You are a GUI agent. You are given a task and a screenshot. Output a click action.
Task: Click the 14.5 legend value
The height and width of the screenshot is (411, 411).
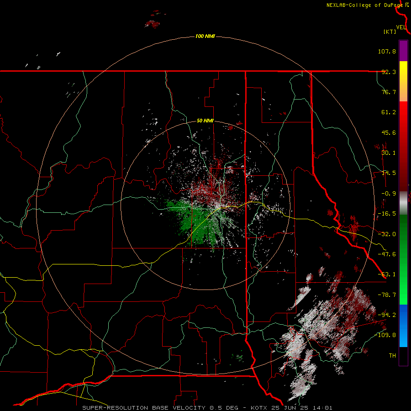coord(389,173)
